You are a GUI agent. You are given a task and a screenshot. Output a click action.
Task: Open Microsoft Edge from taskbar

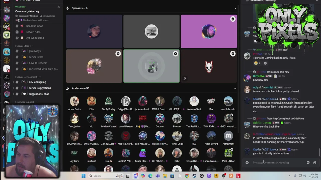point(150,176)
